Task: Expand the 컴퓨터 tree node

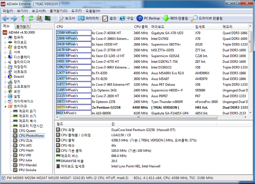Action: (5, 38)
